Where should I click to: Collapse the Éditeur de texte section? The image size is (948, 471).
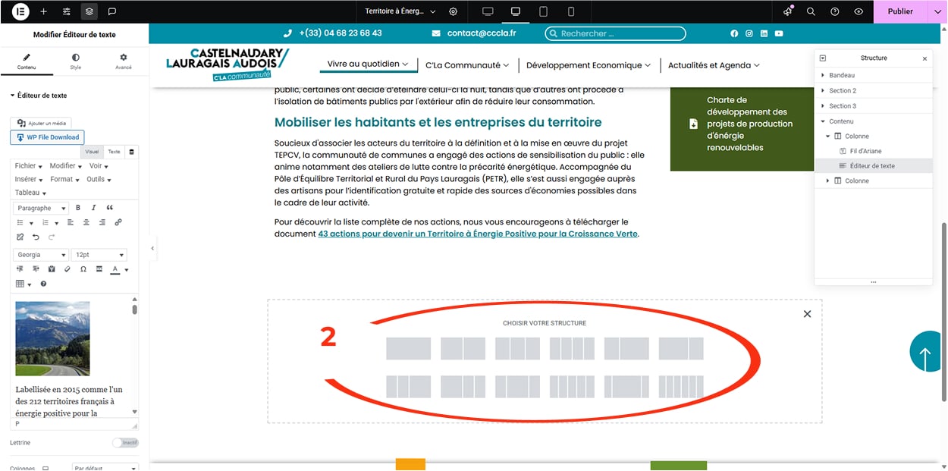click(39, 96)
